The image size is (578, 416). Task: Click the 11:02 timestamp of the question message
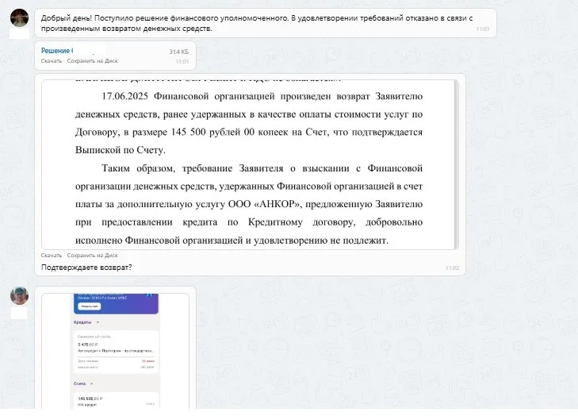click(x=452, y=268)
